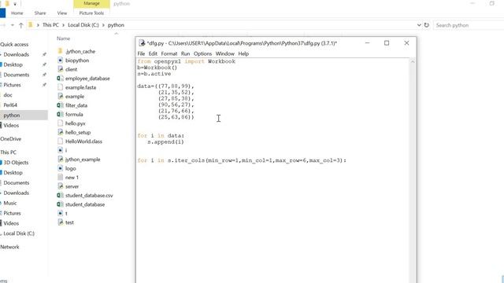Select the client file icon
This screenshot has width=504, height=283.
coord(60,69)
